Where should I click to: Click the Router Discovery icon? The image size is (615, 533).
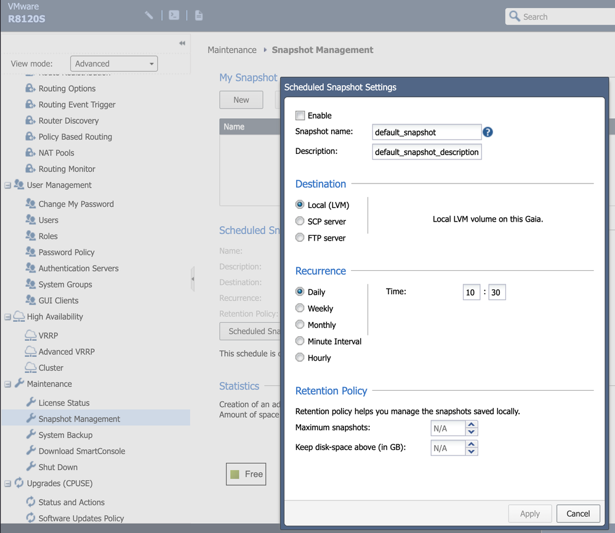pos(30,121)
